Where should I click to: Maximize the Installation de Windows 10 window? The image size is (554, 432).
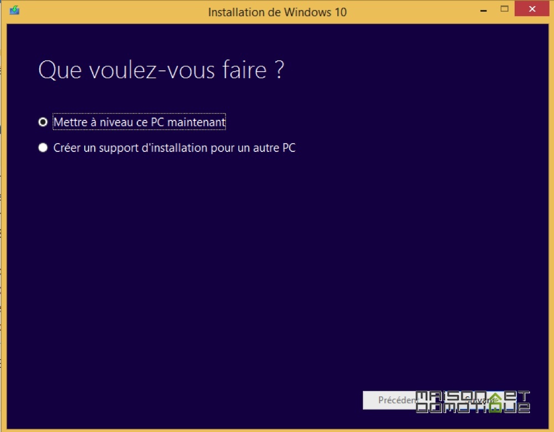coord(505,9)
